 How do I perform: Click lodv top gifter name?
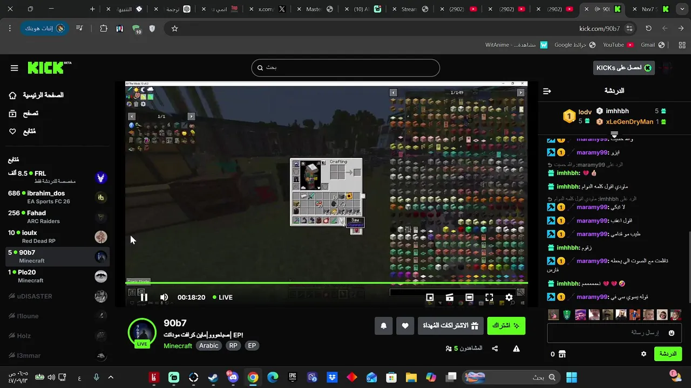point(585,112)
